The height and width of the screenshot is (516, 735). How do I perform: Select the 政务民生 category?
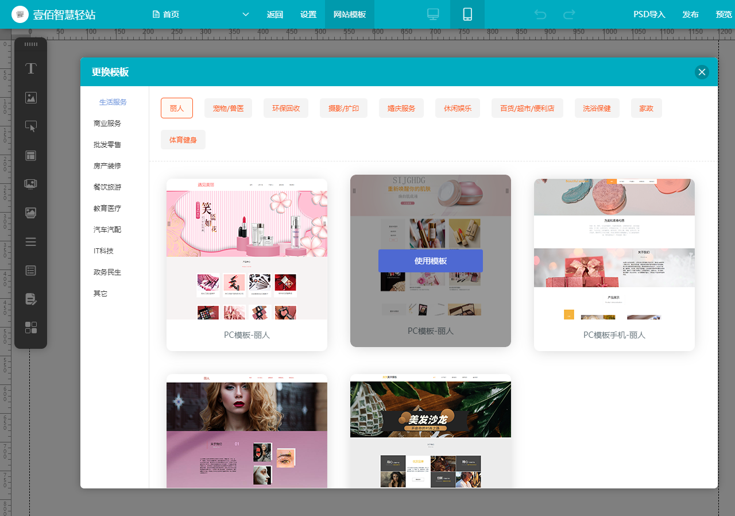pyautogui.click(x=107, y=272)
